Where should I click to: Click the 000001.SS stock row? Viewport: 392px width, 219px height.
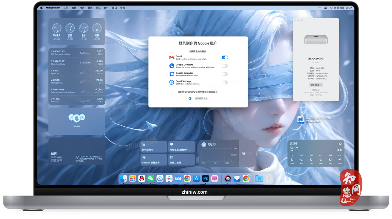click(x=77, y=53)
